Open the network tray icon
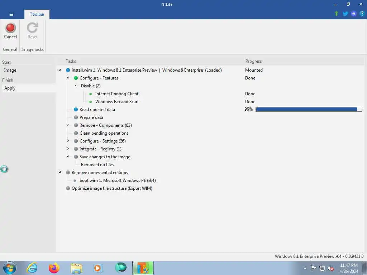Screen dimensions: 367x275 click(322, 269)
